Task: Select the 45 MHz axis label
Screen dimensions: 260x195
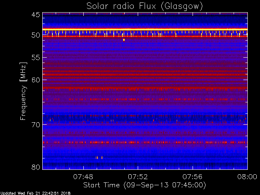Action: [36, 15]
